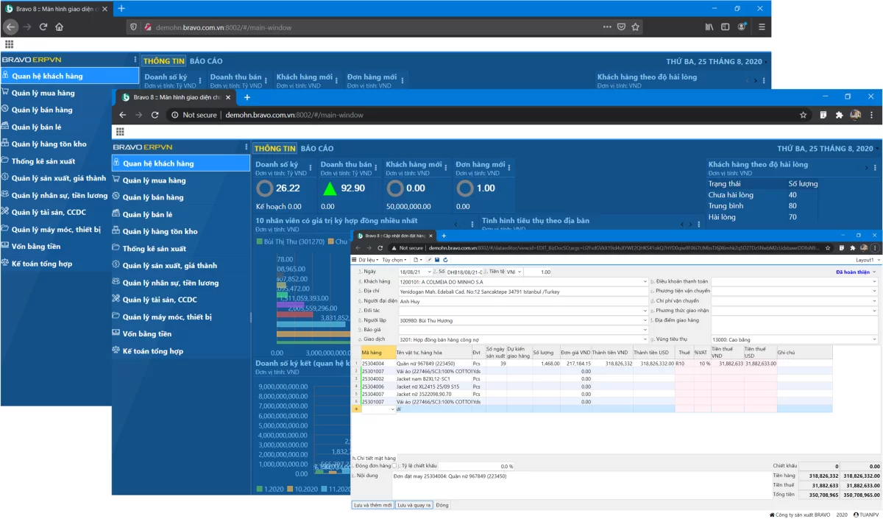Click the save disk icon in order editor toolbar
Screen dimensions: 883x519
[437, 260]
